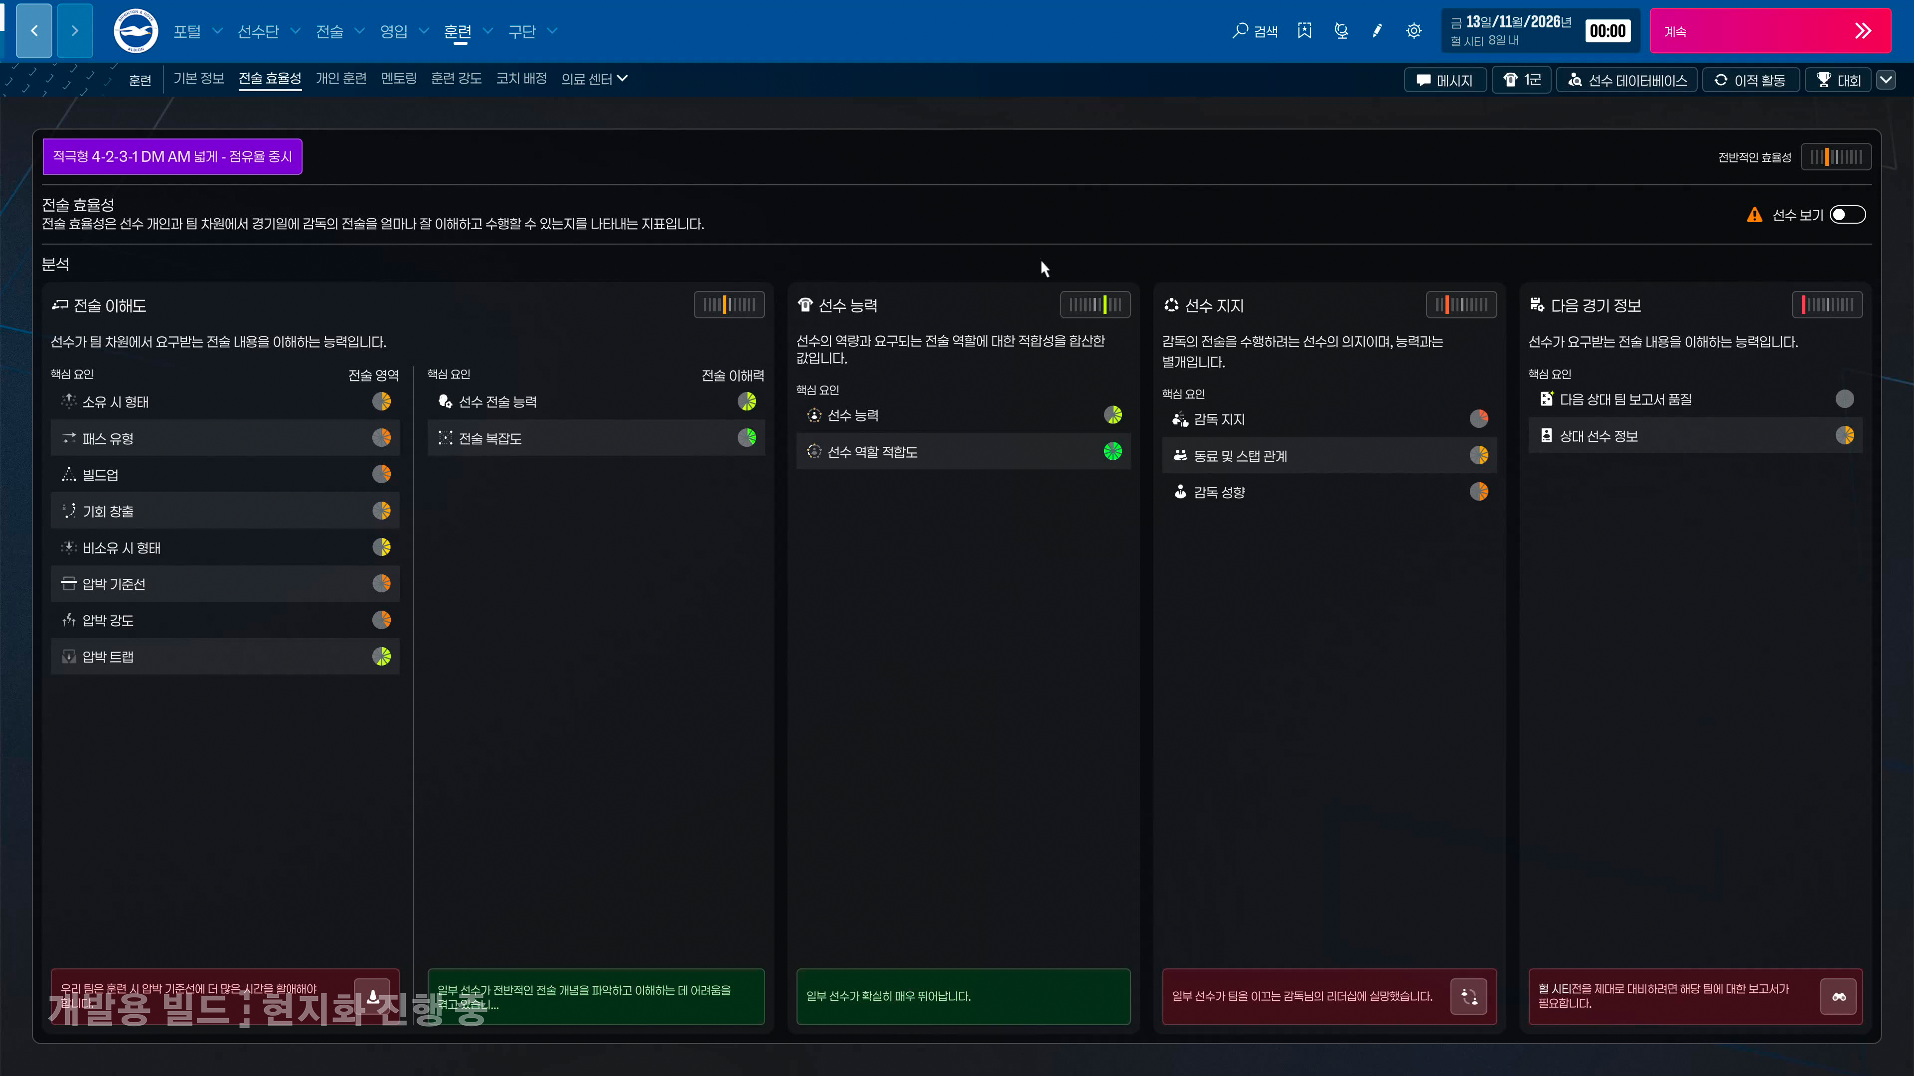Click the bookmark star icon

tap(1305, 30)
